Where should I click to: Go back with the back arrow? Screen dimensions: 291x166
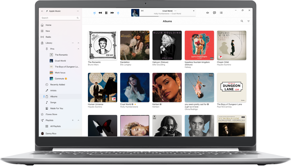42,11
